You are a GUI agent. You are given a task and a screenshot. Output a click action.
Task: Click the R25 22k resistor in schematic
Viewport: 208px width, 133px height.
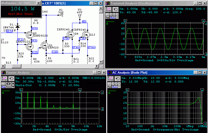(x=17, y=55)
